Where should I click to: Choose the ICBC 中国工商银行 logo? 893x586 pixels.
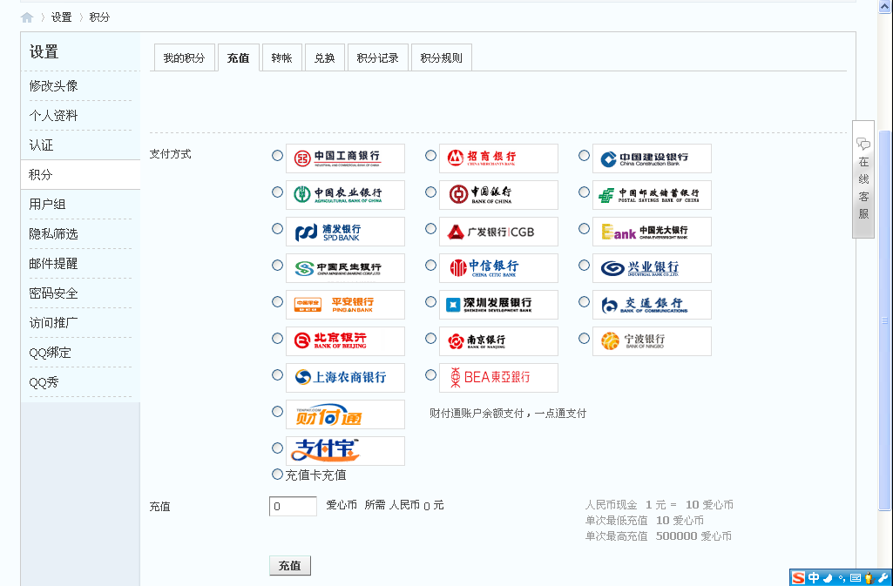click(x=345, y=158)
